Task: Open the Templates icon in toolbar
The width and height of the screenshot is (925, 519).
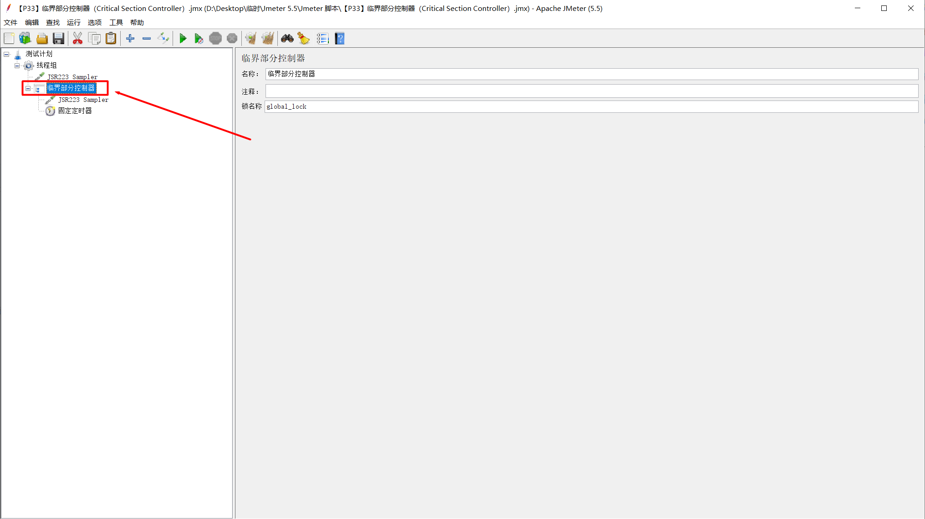Action: [25, 39]
